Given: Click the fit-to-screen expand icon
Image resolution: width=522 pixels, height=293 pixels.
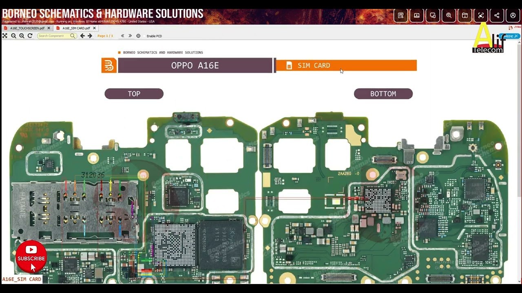Looking at the screenshot, I should 5,36.
